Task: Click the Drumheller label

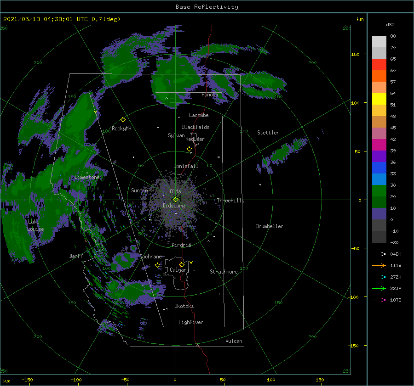Action: 270,226
